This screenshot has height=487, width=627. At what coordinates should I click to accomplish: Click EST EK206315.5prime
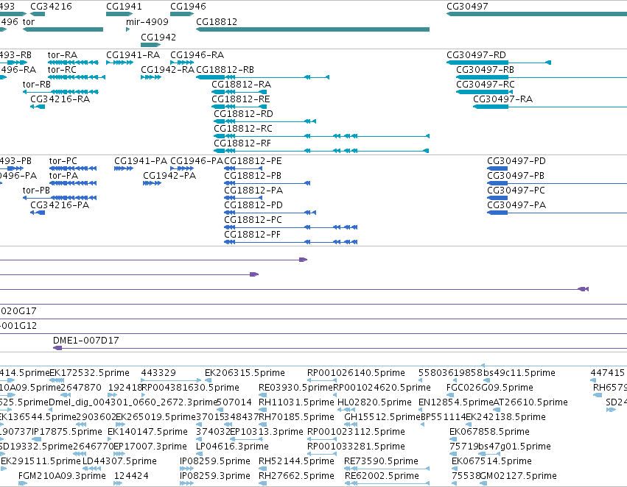tap(245, 373)
